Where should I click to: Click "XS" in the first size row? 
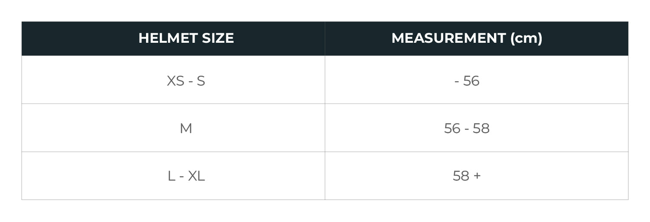pyautogui.click(x=175, y=81)
